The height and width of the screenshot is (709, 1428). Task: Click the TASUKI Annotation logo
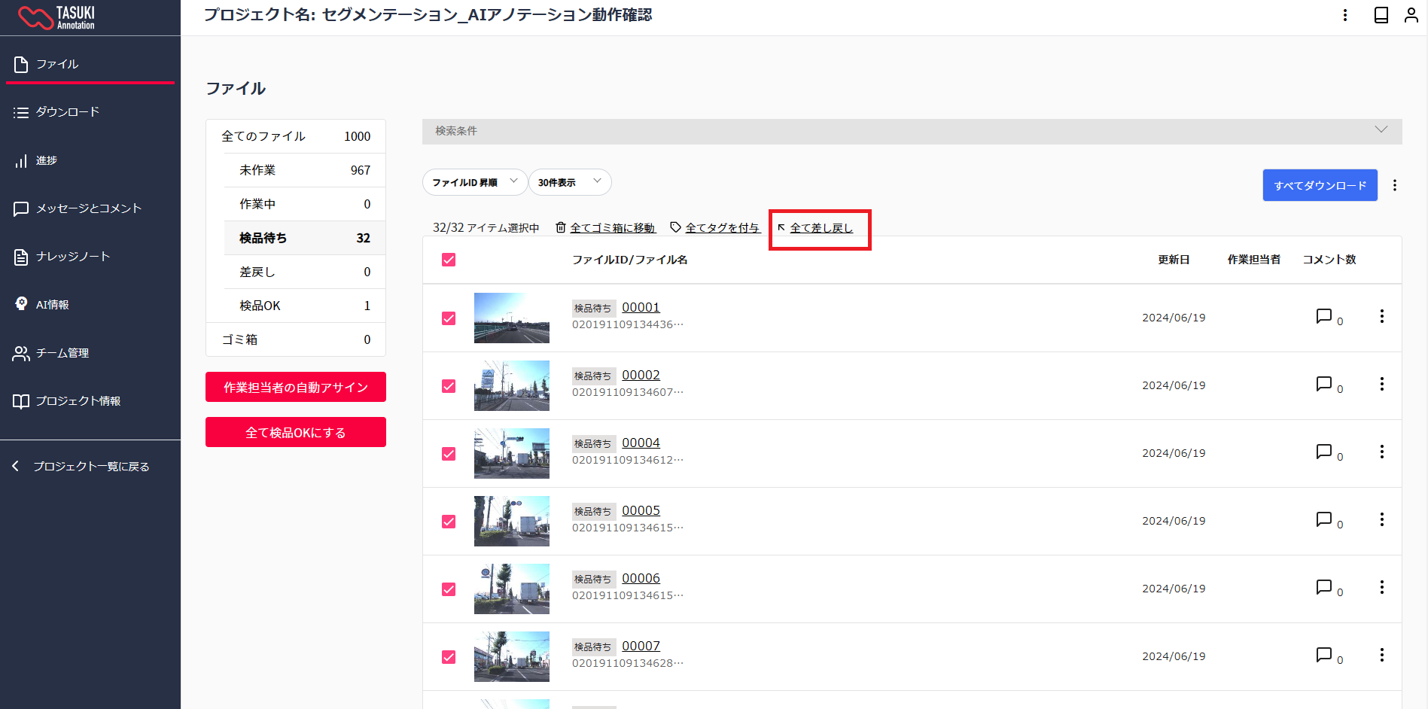(x=57, y=17)
